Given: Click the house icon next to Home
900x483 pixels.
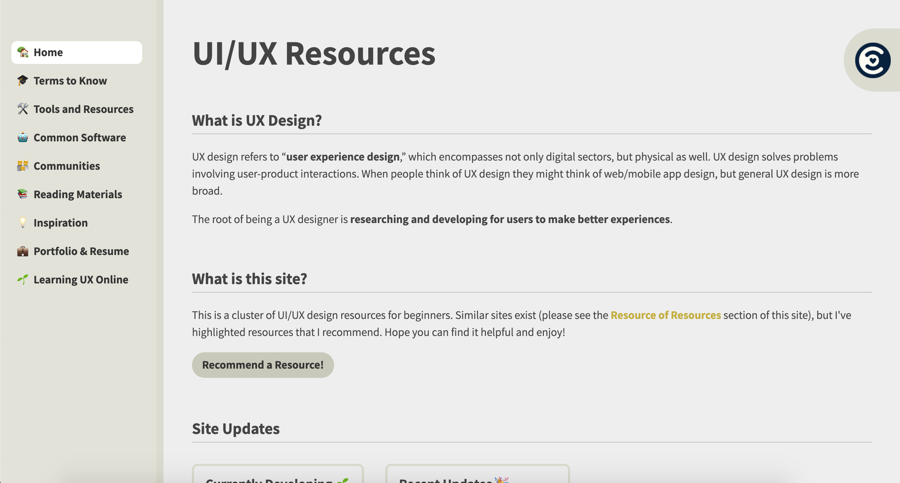Looking at the screenshot, I should coord(23,52).
